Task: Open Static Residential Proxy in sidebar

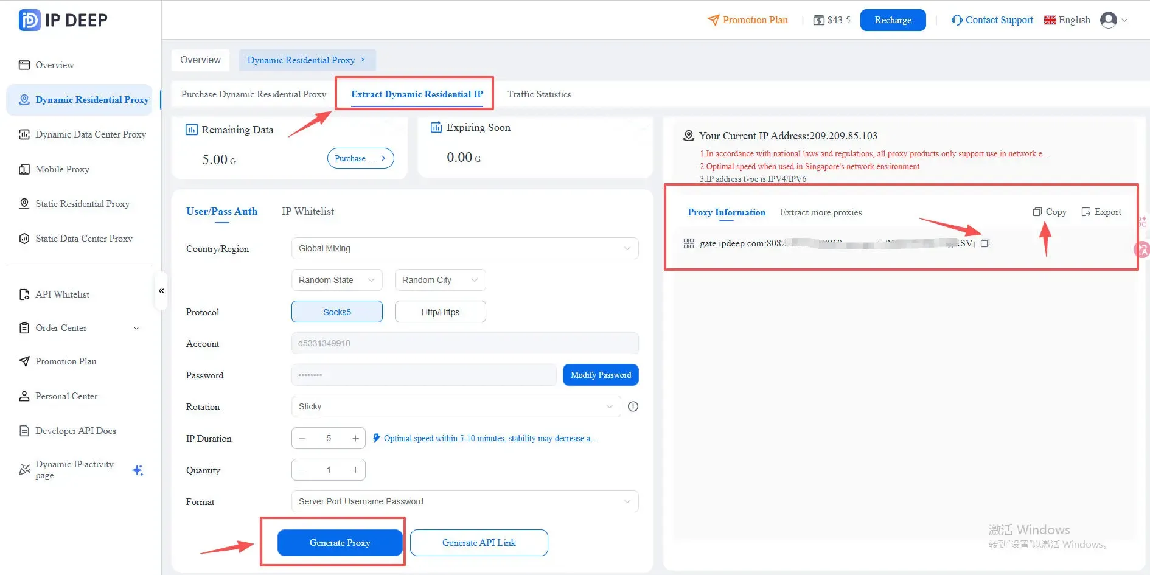Action: click(82, 204)
